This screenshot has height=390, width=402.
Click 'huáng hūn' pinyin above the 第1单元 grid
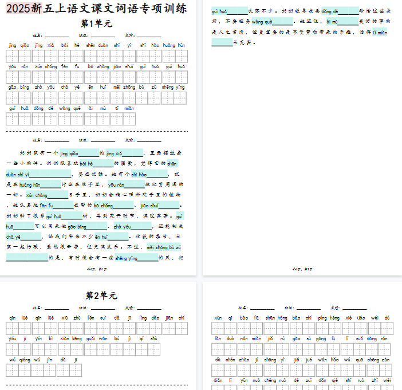tap(174, 45)
